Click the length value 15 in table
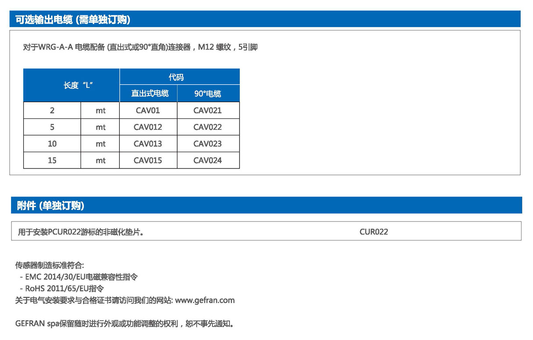This screenshot has width=533, height=340. pos(52,161)
